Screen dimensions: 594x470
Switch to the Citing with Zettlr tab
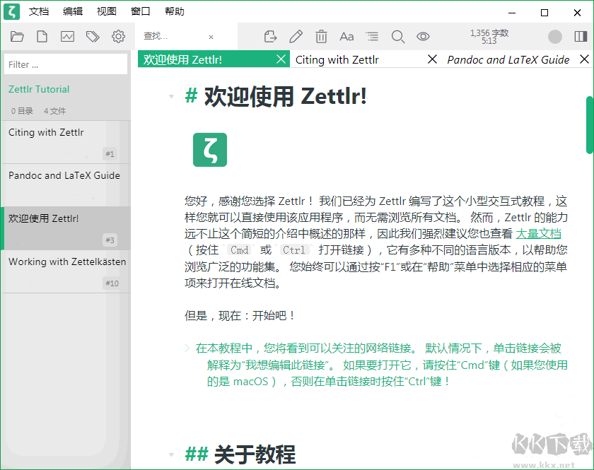pos(337,59)
